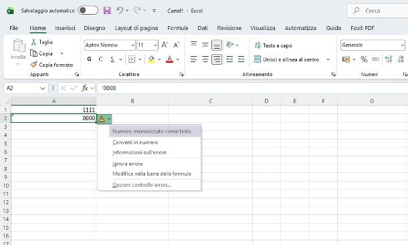Click the thousands separator 000 icon
Screen dimensions: 408x245
pos(375,59)
